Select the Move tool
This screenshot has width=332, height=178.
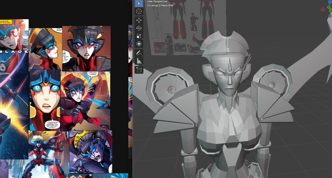(139, 20)
